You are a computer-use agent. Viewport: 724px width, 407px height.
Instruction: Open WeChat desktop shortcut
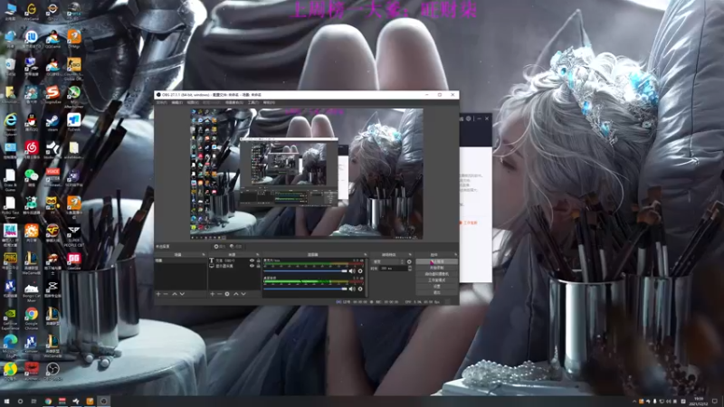click(x=32, y=178)
